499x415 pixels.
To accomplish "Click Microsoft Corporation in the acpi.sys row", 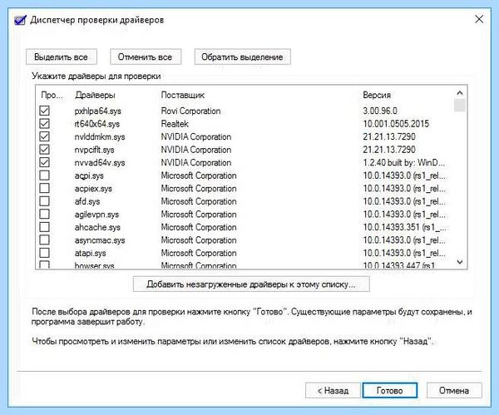I will coord(199,175).
